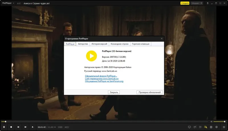Mute audio with speaker icon
The height and width of the screenshot is (131, 228).
click(x=211, y=122)
